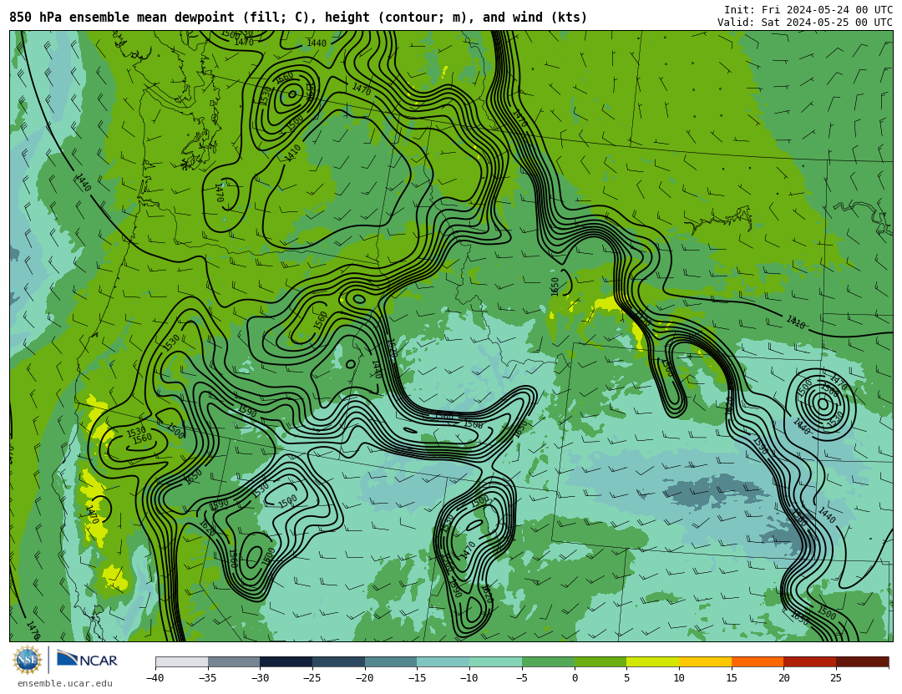Click the 0 colorbar tick label

click(x=575, y=678)
